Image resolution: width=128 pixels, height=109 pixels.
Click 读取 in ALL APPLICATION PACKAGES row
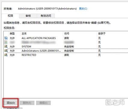point(66,38)
